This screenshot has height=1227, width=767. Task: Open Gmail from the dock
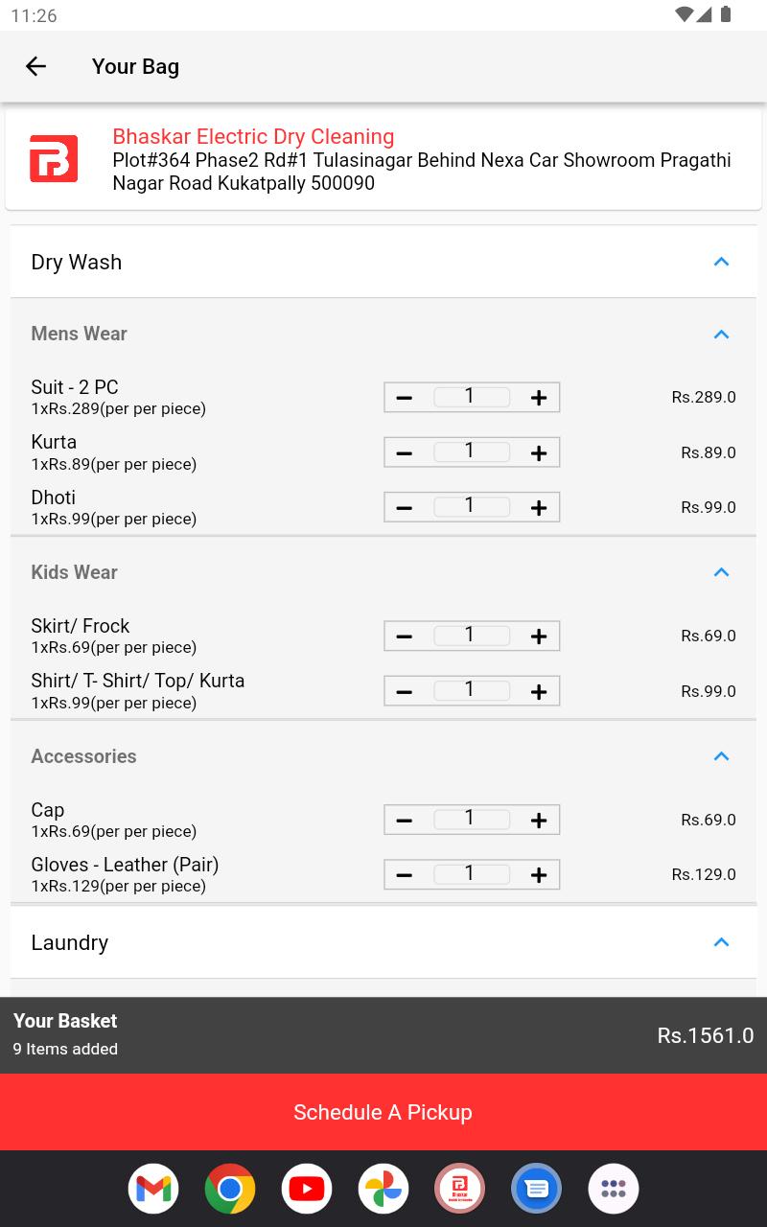[x=153, y=1189]
